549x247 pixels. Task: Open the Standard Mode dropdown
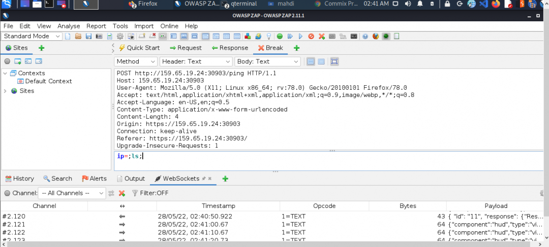pos(32,37)
